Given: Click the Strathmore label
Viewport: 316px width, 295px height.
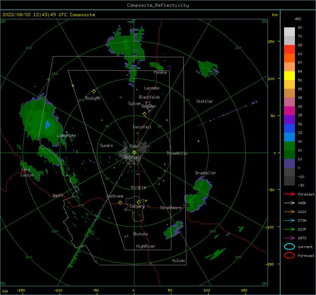Looking at the screenshot, I should coord(171,208).
